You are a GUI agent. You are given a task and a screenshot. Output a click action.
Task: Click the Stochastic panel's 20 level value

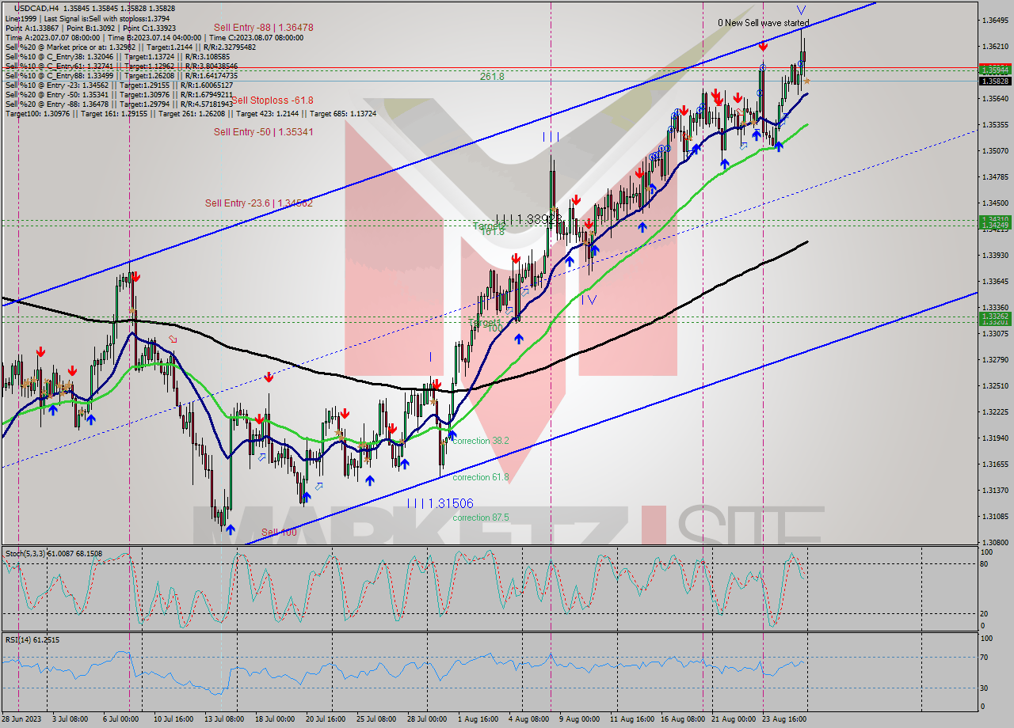click(985, 614)
